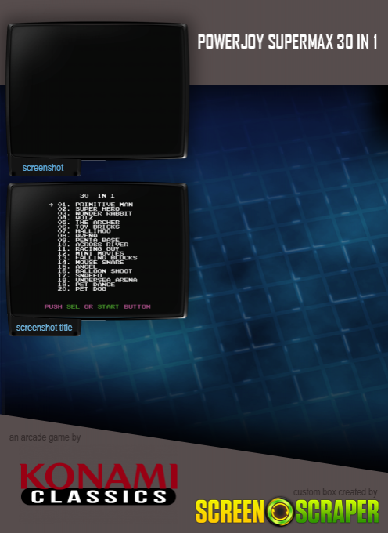Viewport: 388px width, 533px height.
Task: Select '18. UNDERSEA ARENA' in the game list
Action: pyautogui.click(x=97, y=280)
